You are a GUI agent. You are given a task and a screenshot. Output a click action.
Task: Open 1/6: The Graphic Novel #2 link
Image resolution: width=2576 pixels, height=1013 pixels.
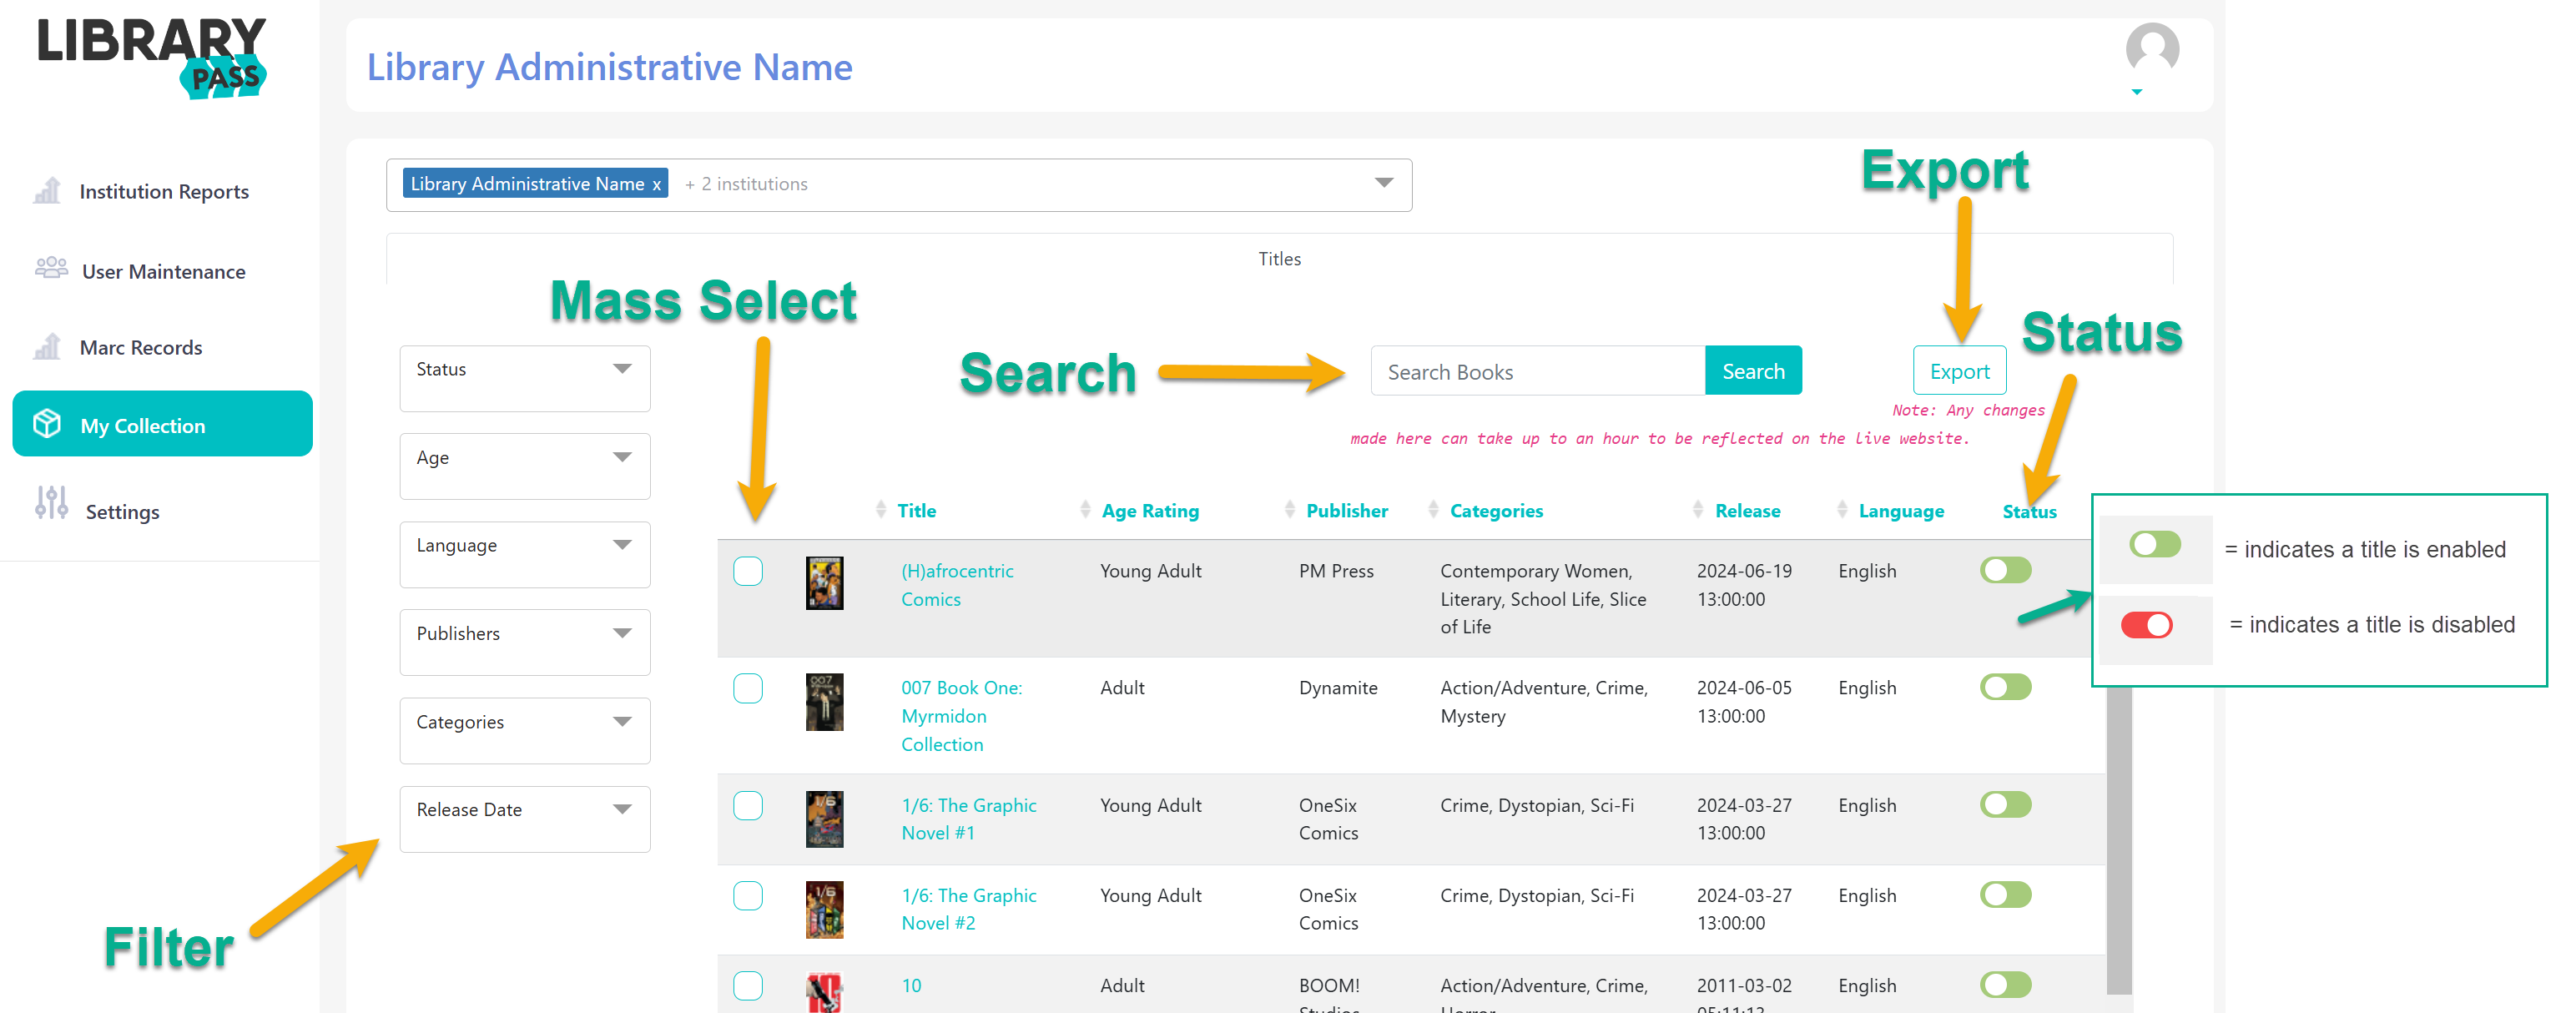pyautogui.click(x=968, y=909)
